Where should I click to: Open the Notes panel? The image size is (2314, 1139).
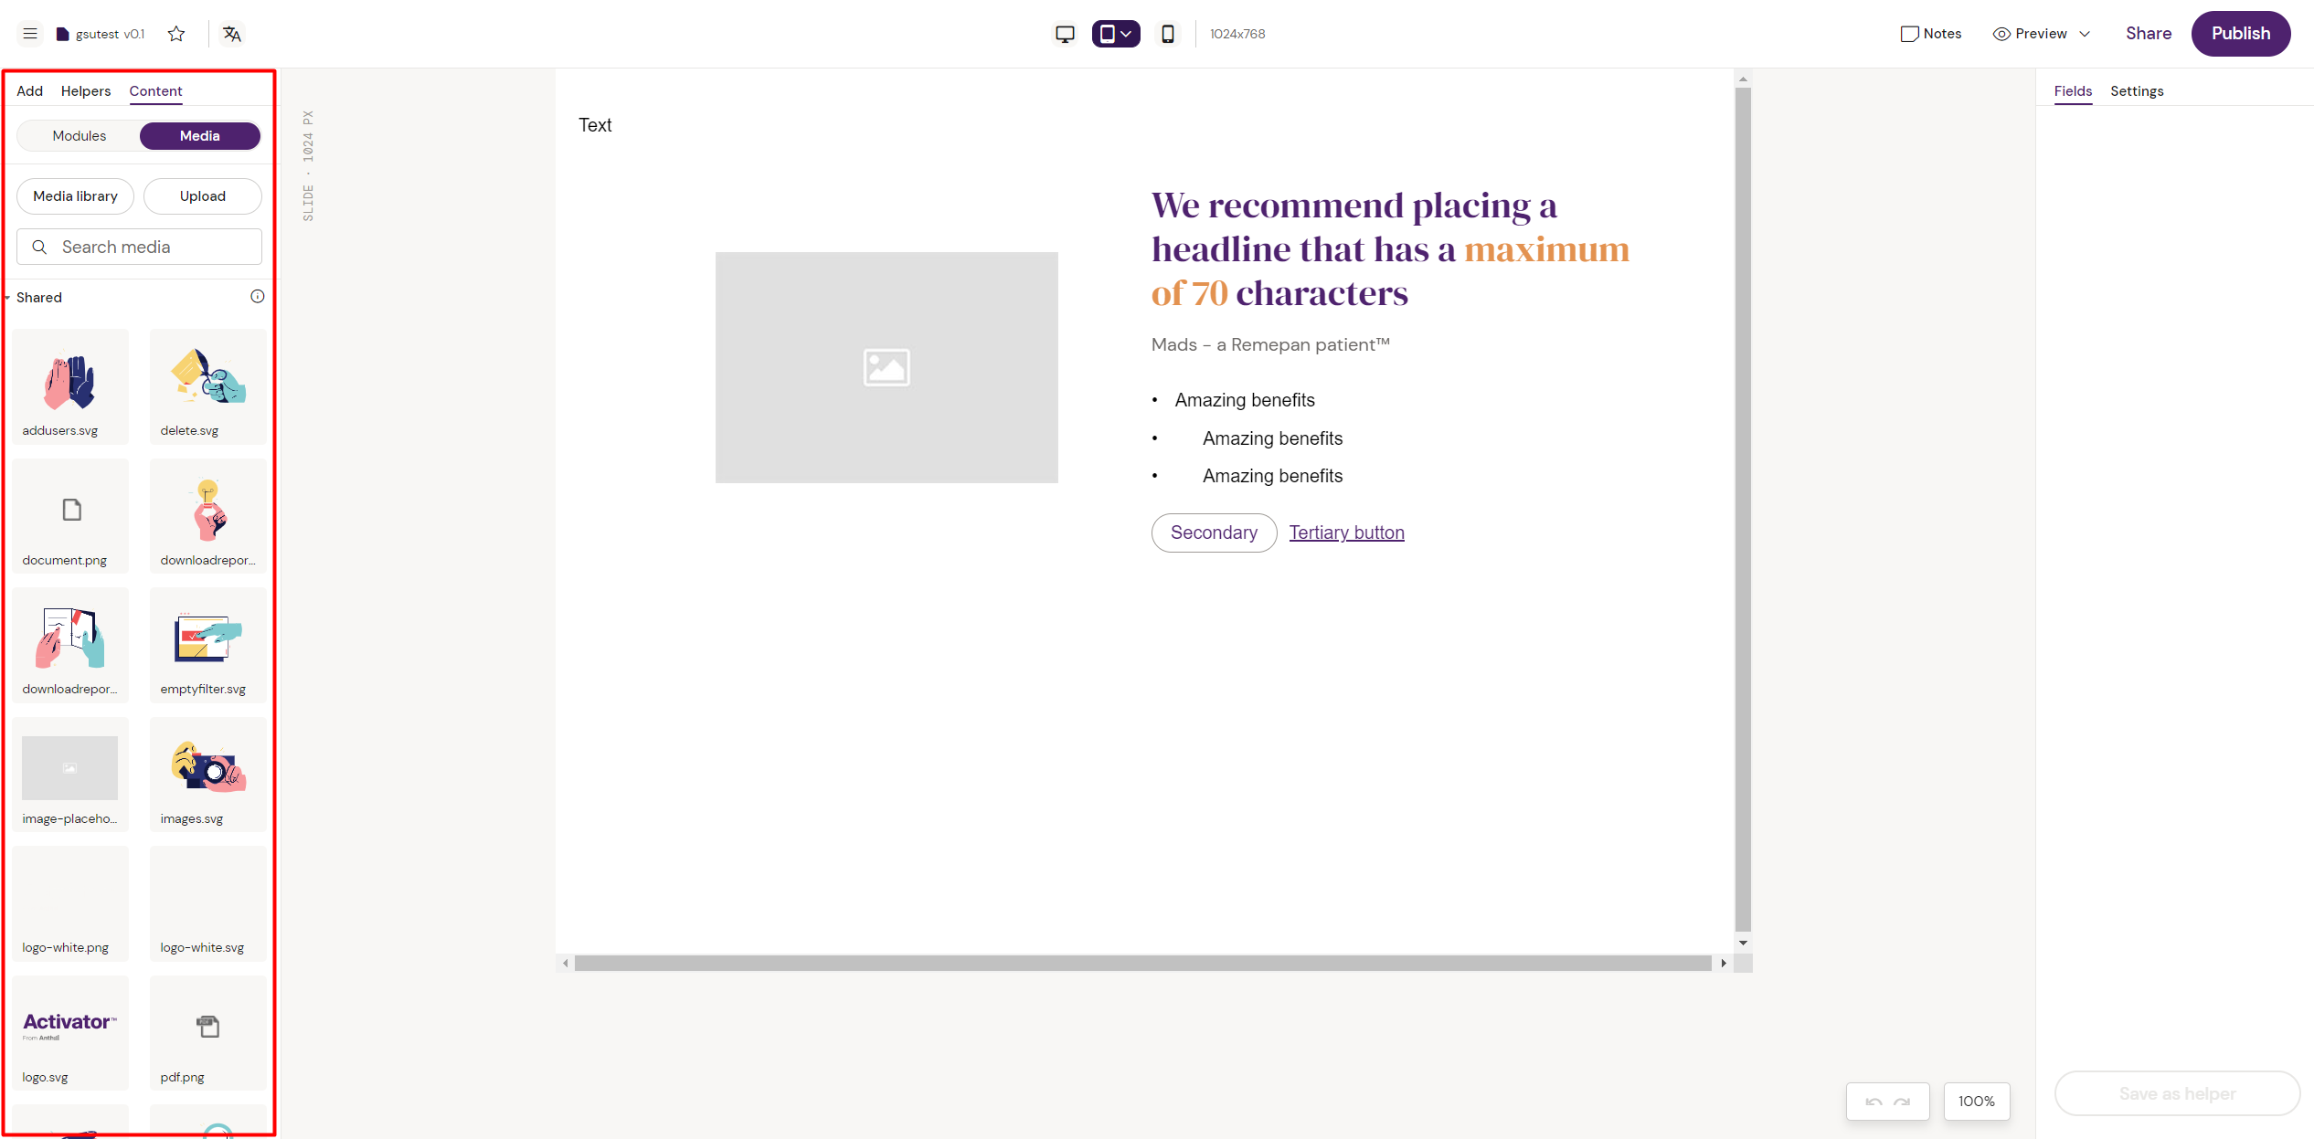point(1931,34)
